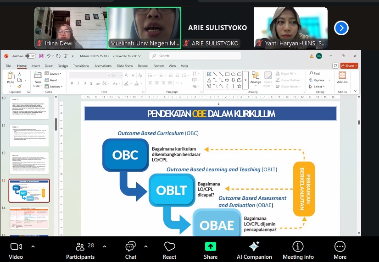Click the Replace button in Editing group
Viewport: 379px width, 262px height.
pos(319,80)
